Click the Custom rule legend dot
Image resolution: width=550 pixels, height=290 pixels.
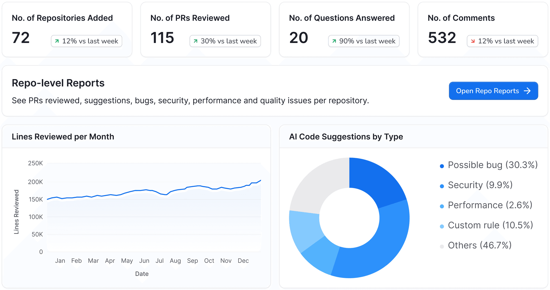[442, 227]
